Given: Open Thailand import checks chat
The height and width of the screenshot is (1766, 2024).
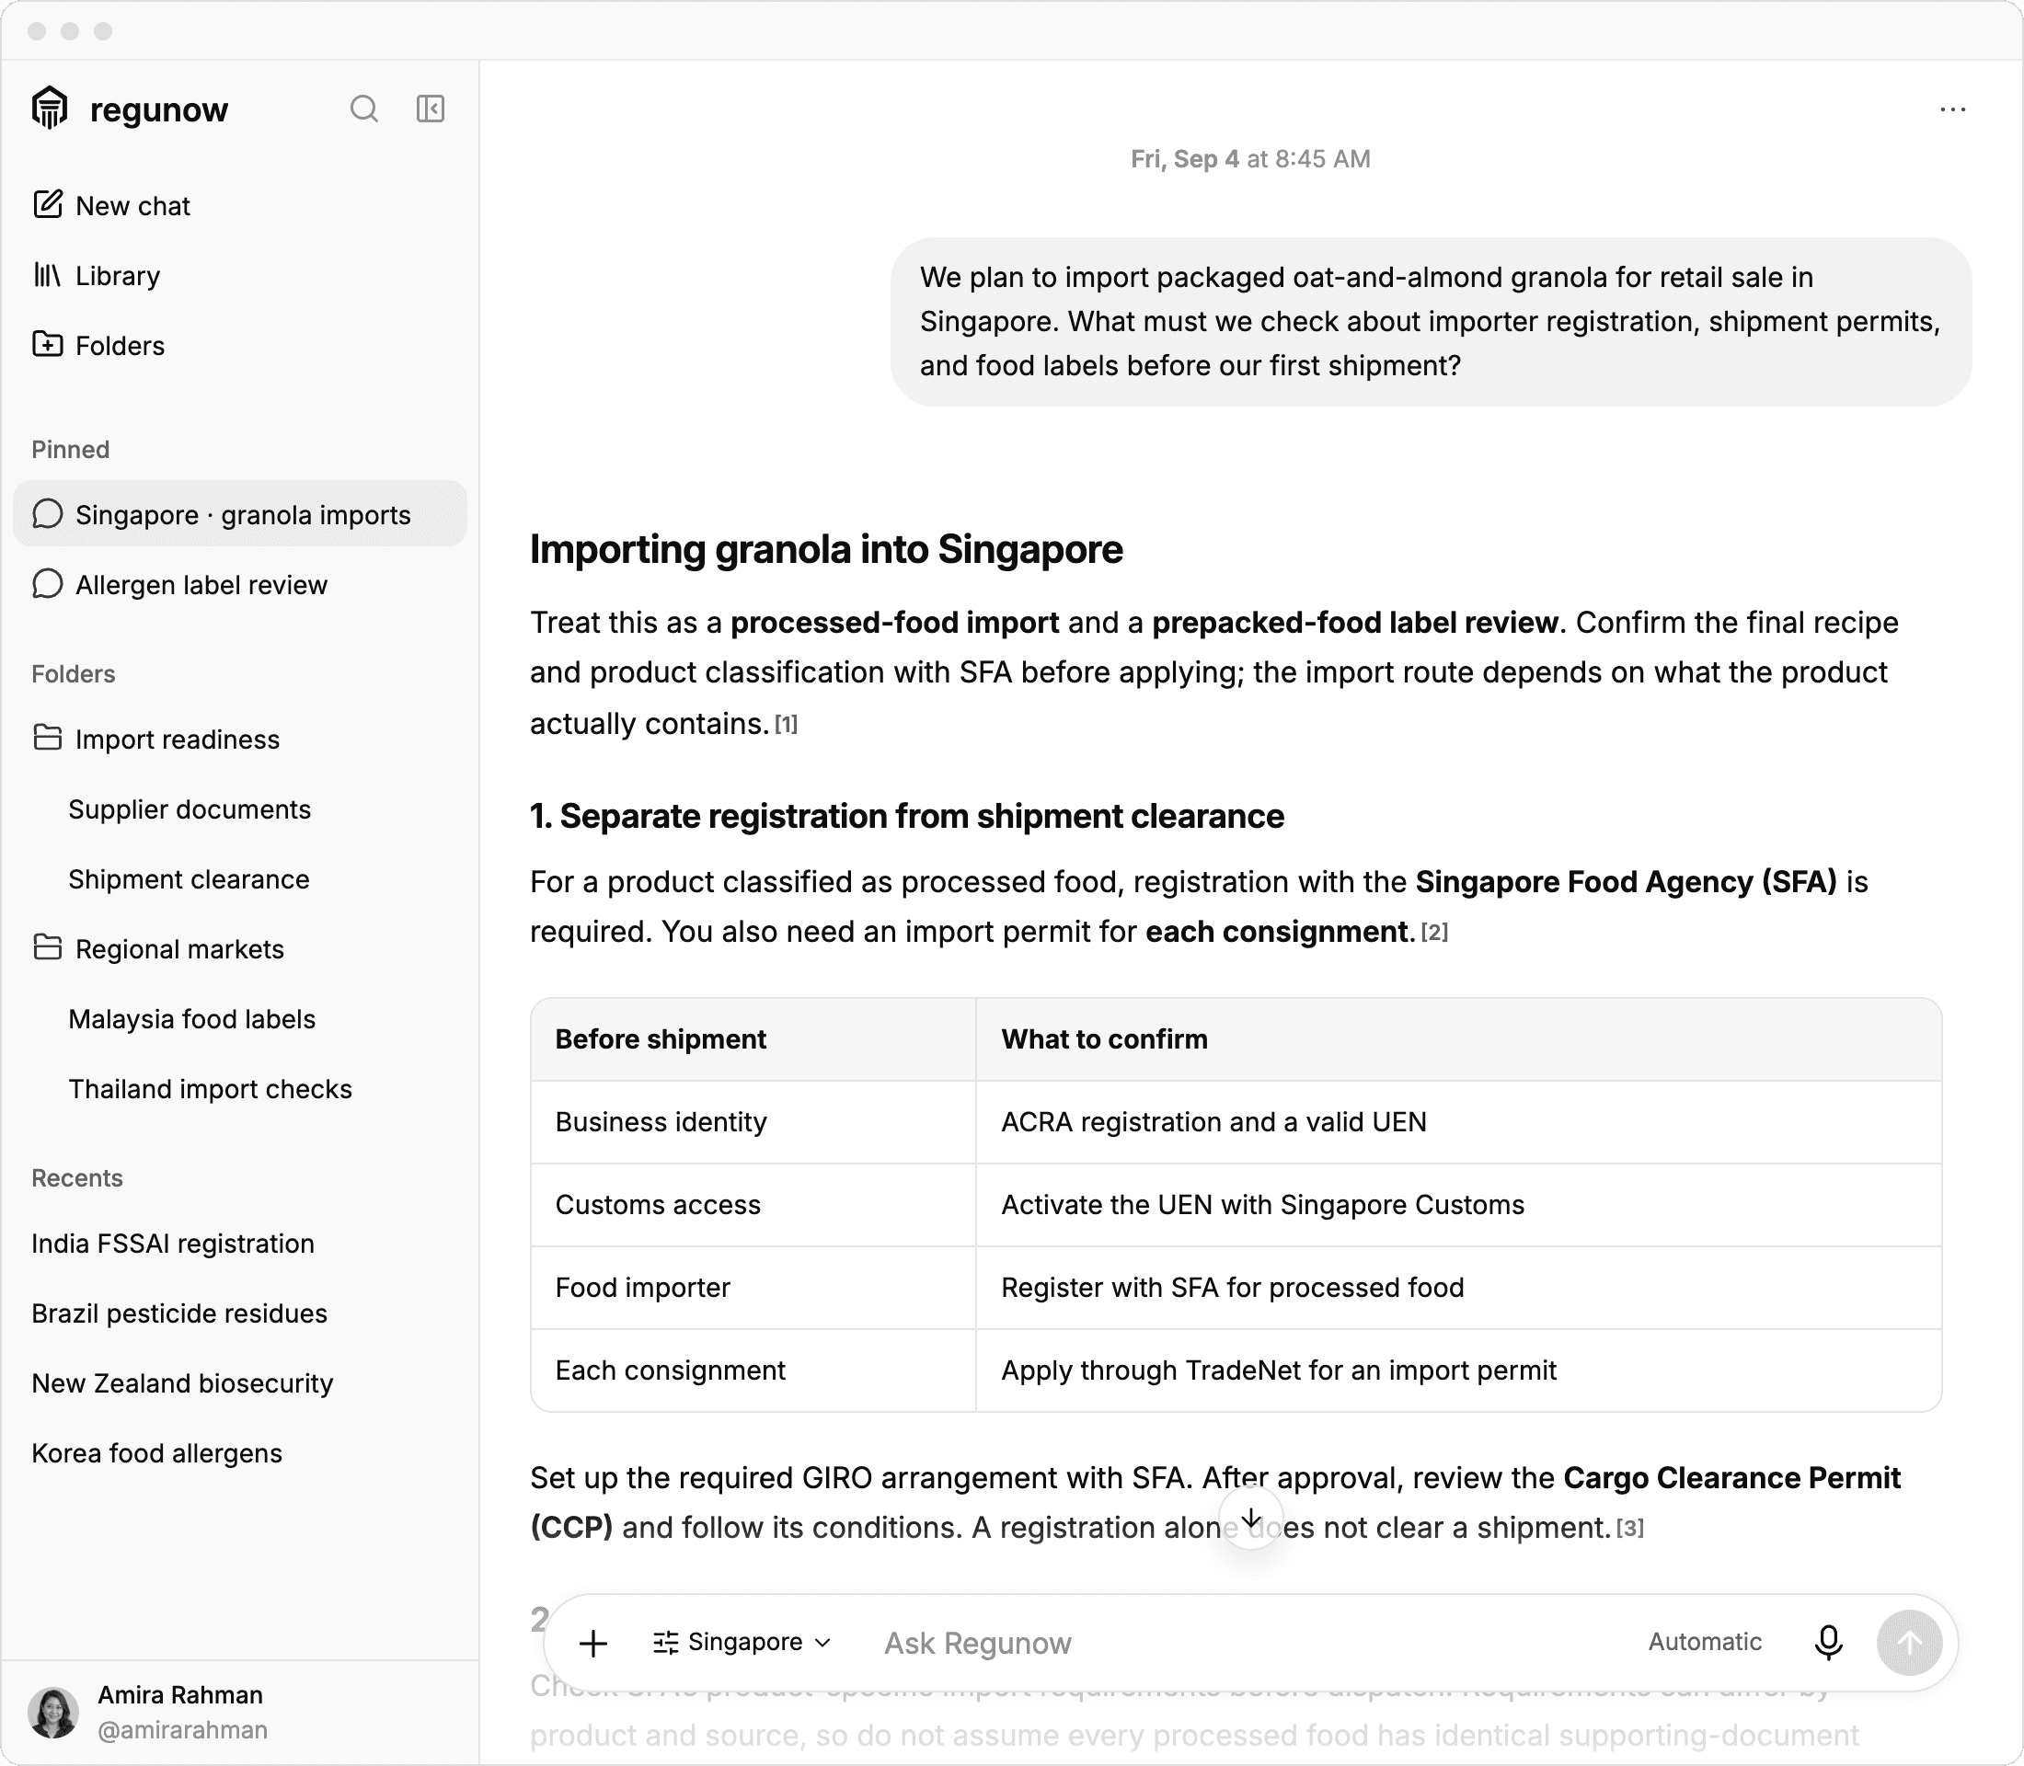Looking at the screenshot, I should pos(239,1089).
